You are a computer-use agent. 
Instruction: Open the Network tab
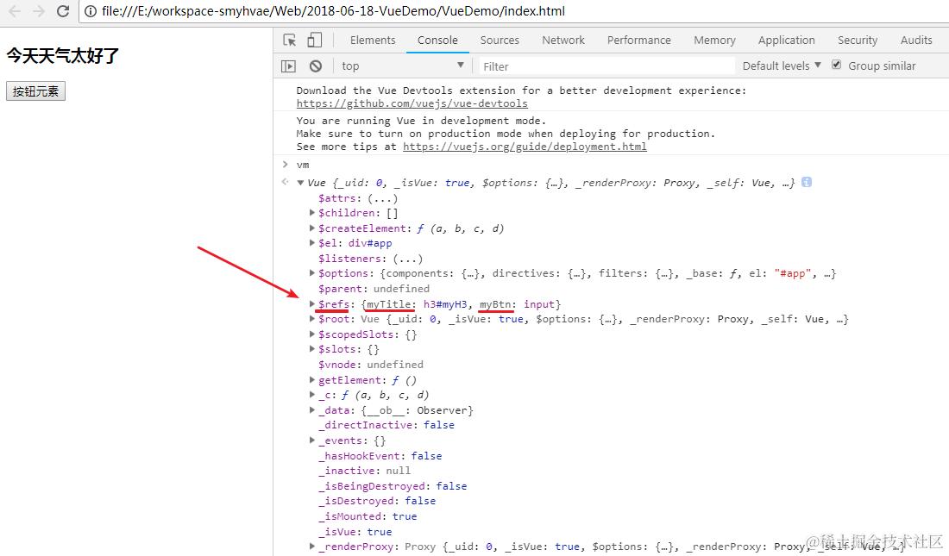click(562, 40)
